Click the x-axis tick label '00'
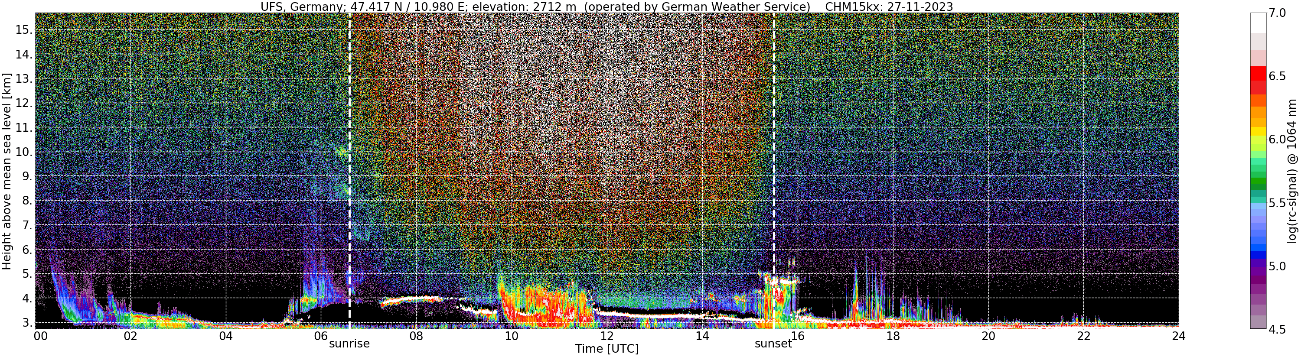The height and width of the screenshot is (357, 1301). pyautogui.click(x=40, y=336)
